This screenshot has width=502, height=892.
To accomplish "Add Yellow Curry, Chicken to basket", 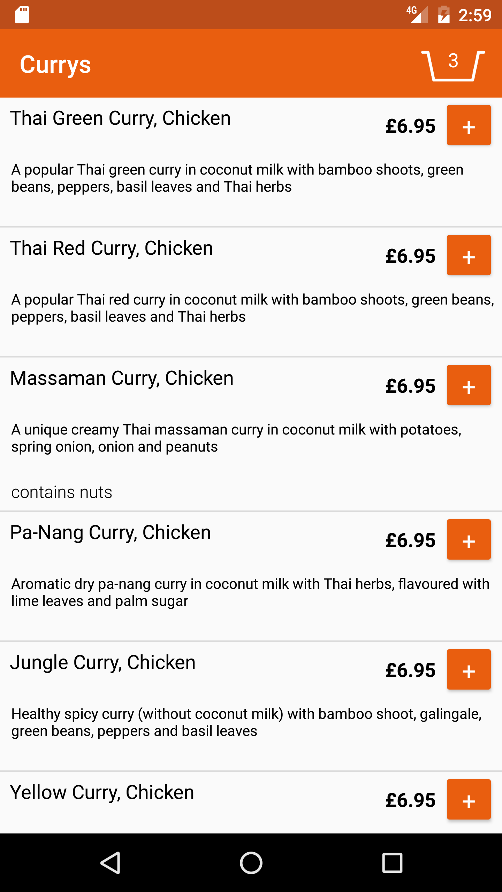I will coord(469,800).
